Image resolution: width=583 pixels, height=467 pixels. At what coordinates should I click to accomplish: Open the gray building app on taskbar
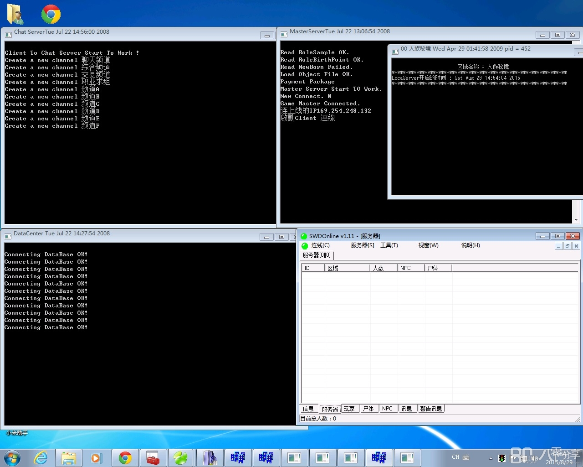pyautogui.click(x=210, y=458)
